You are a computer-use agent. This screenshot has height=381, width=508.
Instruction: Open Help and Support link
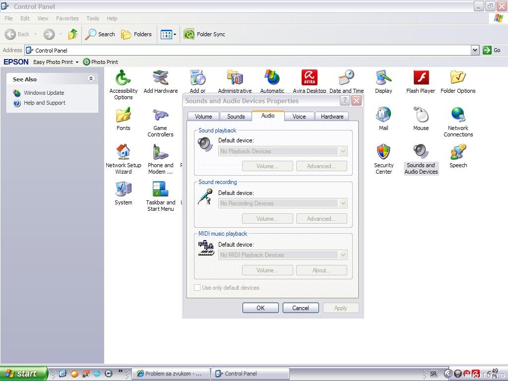[x=44, y=103]
